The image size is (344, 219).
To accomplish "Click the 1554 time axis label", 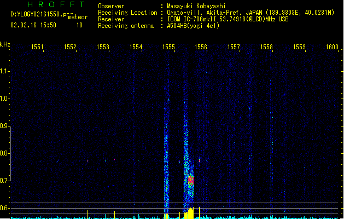I will tap(136, 47).
